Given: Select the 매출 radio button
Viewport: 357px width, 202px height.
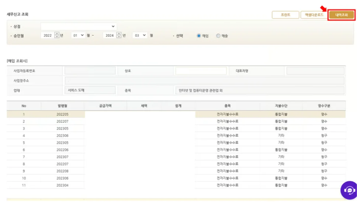Looking at the screenshot, I should click(x=218, y=36).
